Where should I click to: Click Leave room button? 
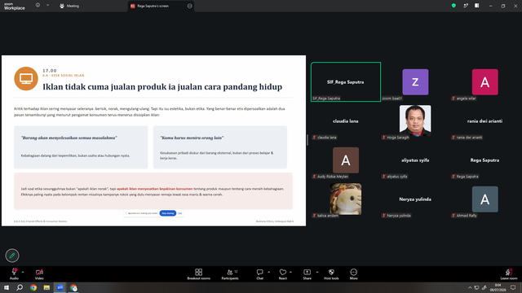509,274
